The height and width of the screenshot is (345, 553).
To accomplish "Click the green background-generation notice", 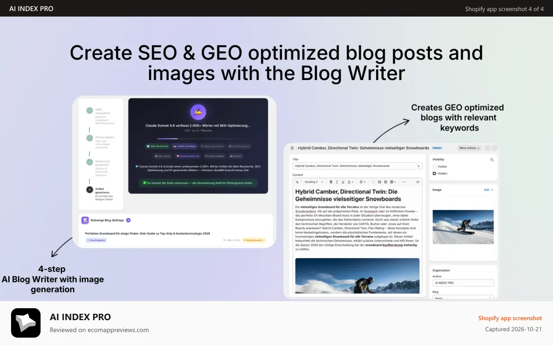I will [x=198, y=183].
